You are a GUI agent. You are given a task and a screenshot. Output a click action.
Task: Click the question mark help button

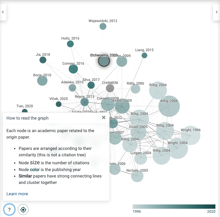(9, 210)
